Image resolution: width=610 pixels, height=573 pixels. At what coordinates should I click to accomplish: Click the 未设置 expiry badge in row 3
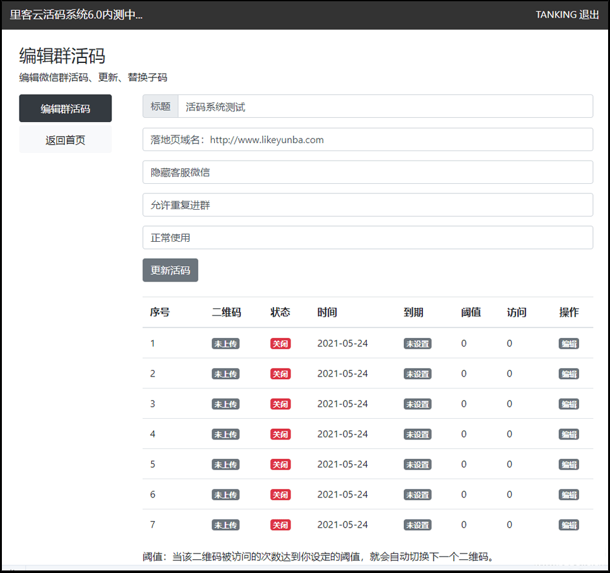[x=417, y=404]
